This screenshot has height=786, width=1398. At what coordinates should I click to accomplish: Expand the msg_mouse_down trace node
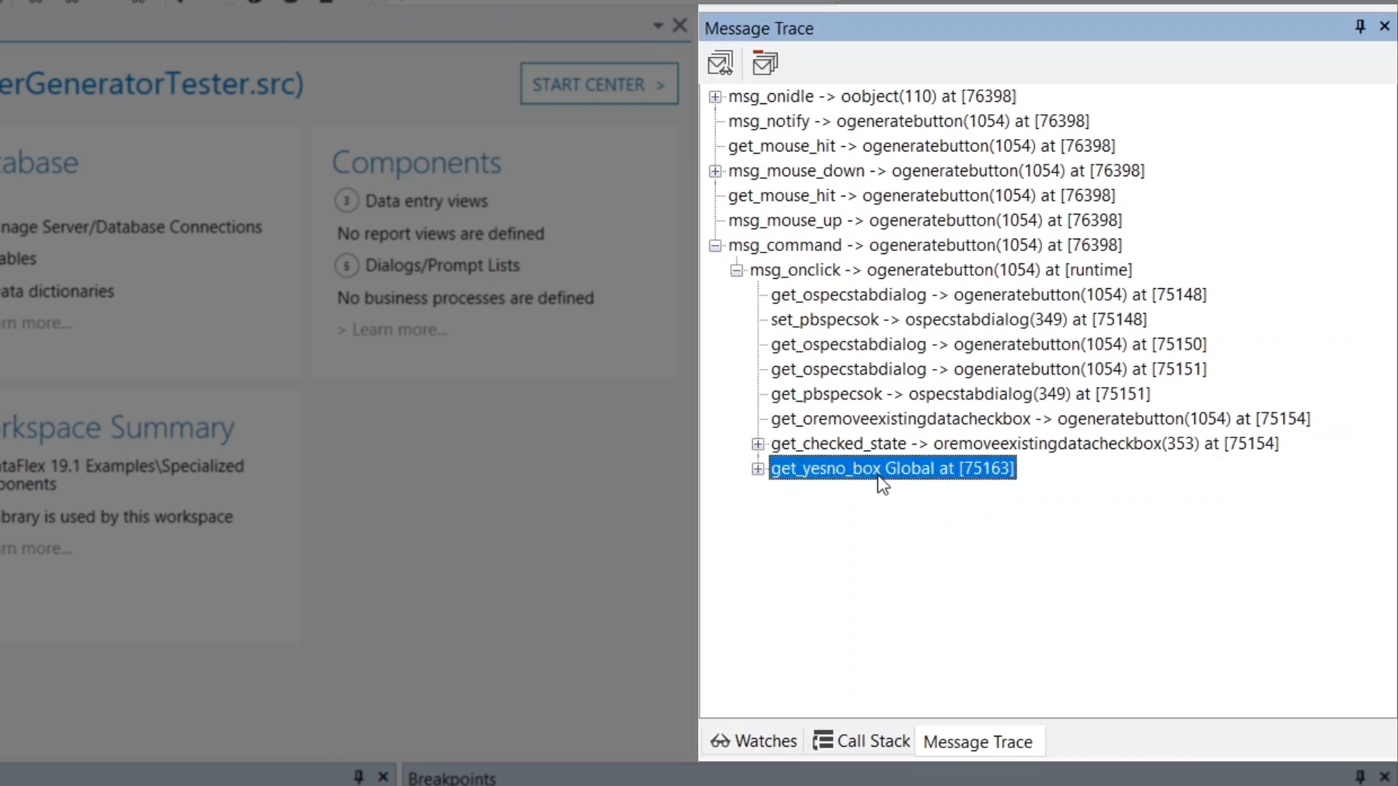point(715,171)
